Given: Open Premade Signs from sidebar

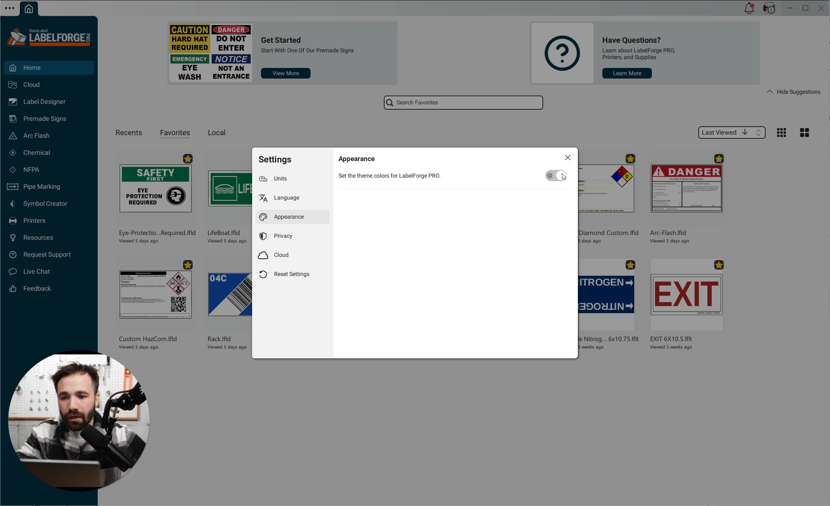Looking at the screenshot, I should 49,119.
